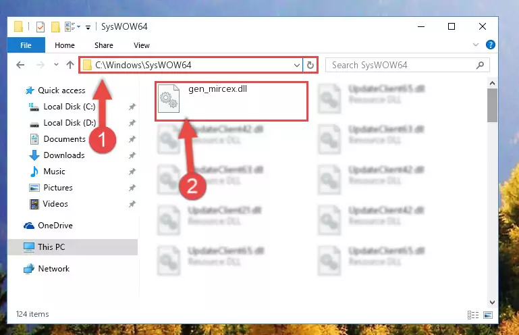Click the OneDrive cloud icon
Screen dimensions: 519x335
[29, 226]
